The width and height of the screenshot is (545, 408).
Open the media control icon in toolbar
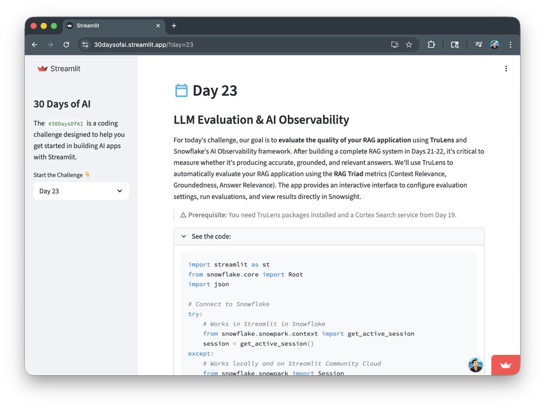pyautogui.click(x=479, y=45)
